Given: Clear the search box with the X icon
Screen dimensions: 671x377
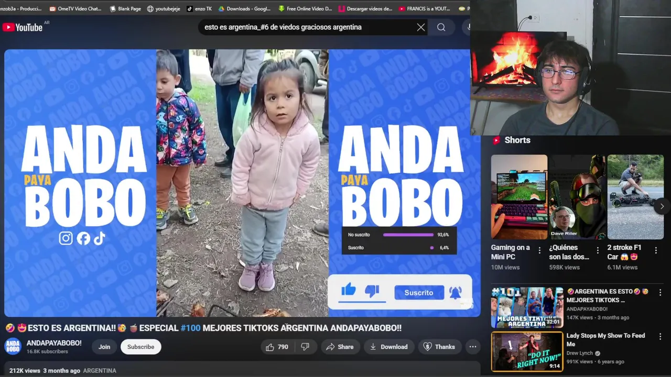Looking at the screenshot, I should pos(421,27).
